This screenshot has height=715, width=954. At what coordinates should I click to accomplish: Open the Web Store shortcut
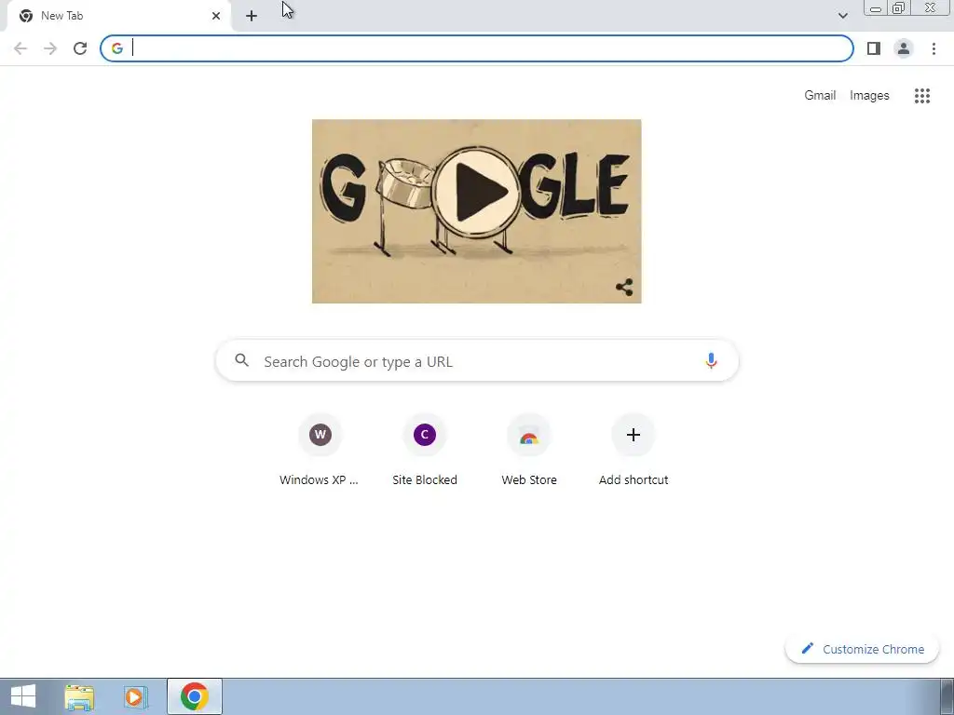(x=529, y=450)
